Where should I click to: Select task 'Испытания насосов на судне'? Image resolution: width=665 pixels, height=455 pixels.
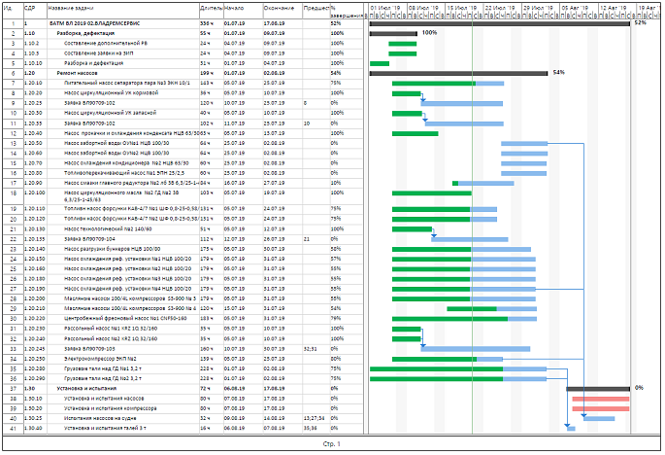tap(100, 418)
